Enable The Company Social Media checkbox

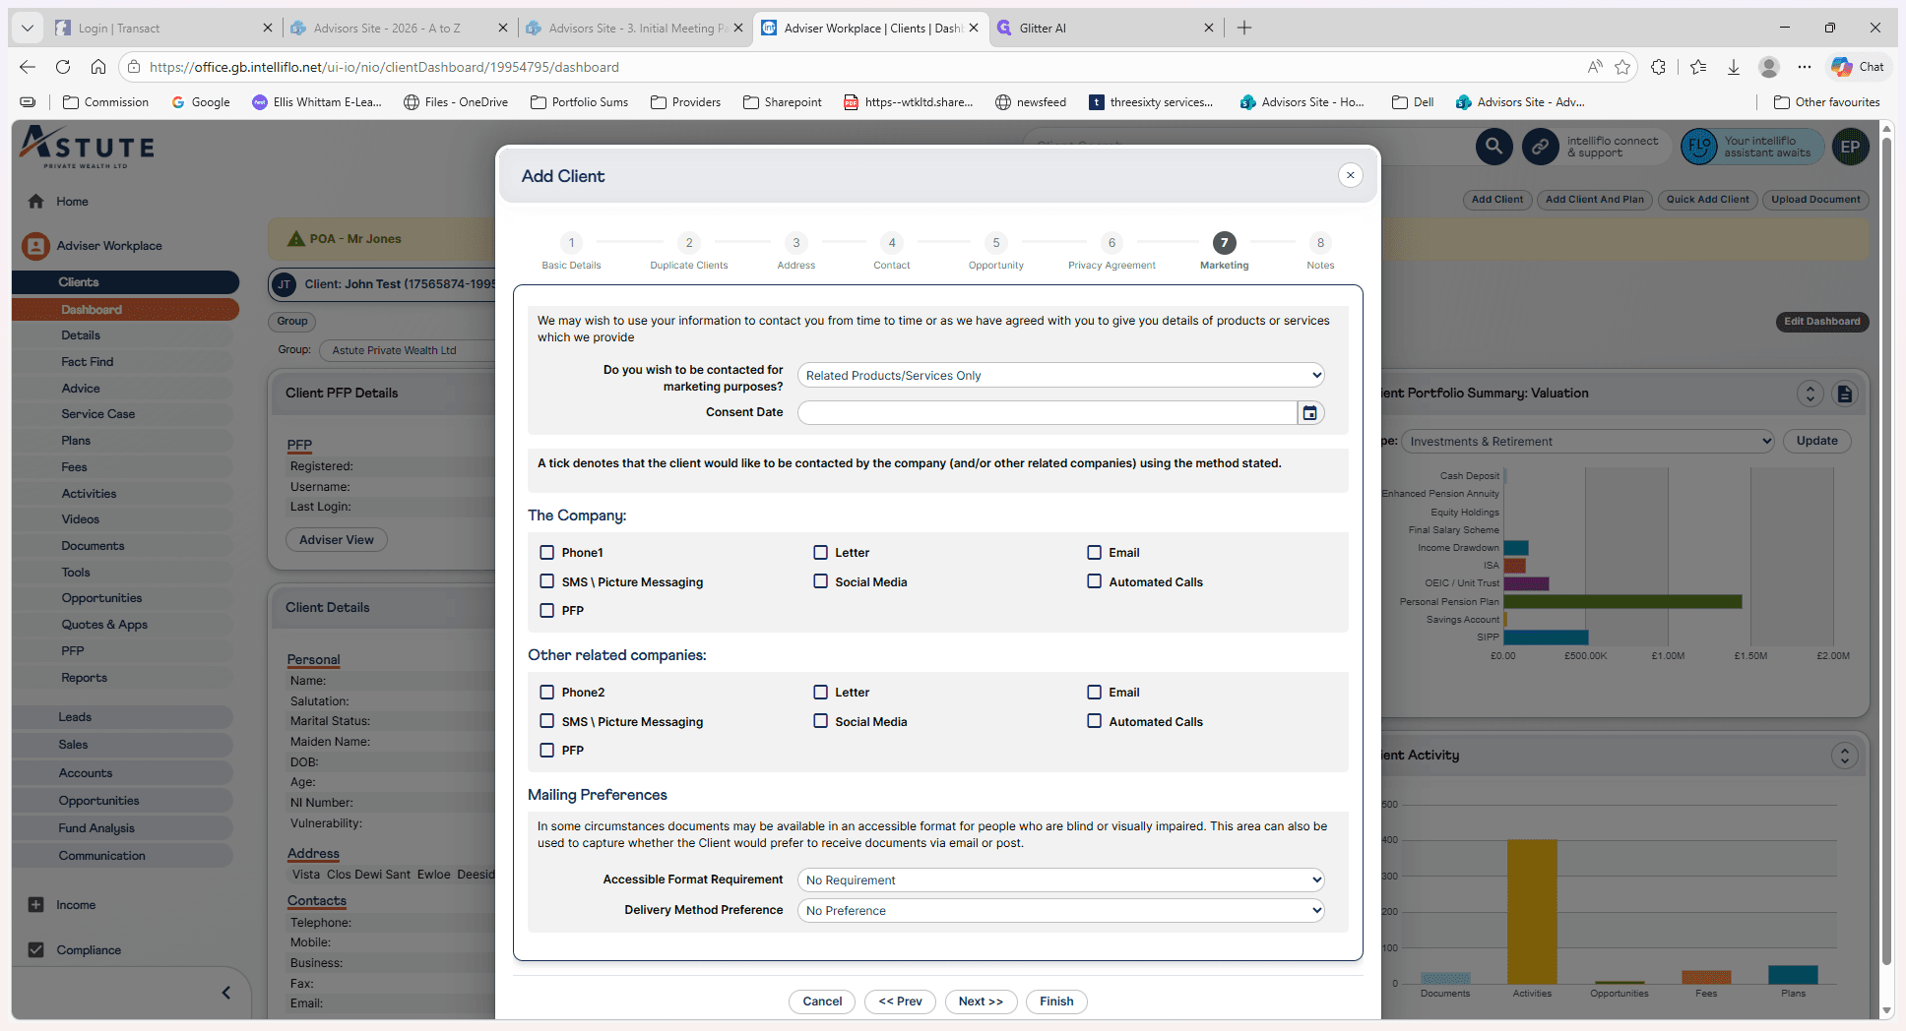click(x=821, y=581)
